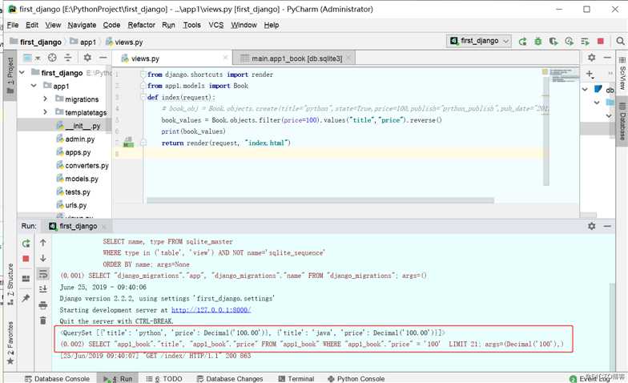This screenshot has height=383, width=628.
Task: Stop the process in the Run panel
Action: point(26,259)
